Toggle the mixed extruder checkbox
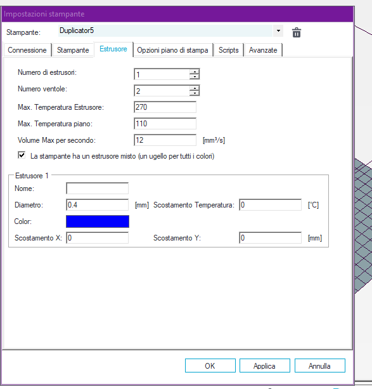Screen dimensions: 372x389 [22, 155]
